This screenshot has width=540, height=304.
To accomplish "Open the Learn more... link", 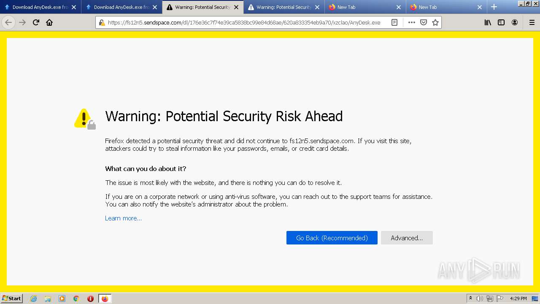I will point(123,218).
